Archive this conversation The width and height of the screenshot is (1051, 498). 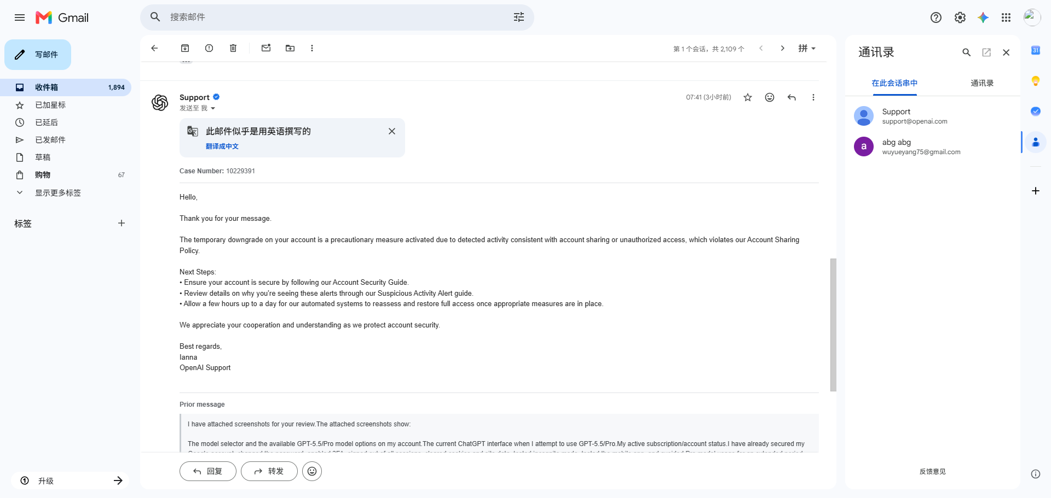[185, 48]
